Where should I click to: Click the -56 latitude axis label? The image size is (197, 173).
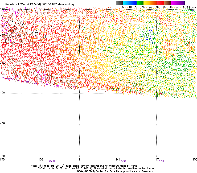point(2,93)
